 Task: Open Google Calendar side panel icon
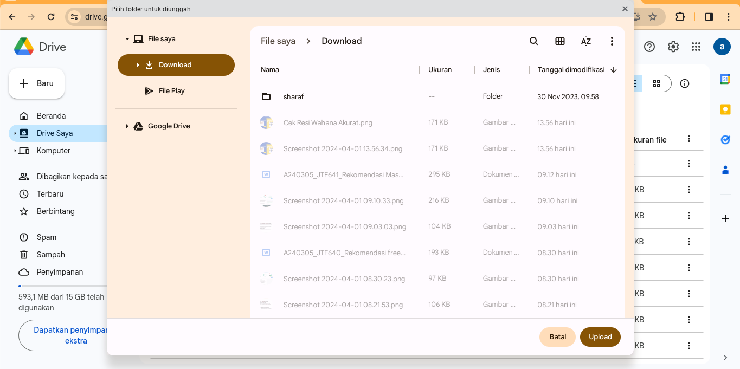click(725, 79)
